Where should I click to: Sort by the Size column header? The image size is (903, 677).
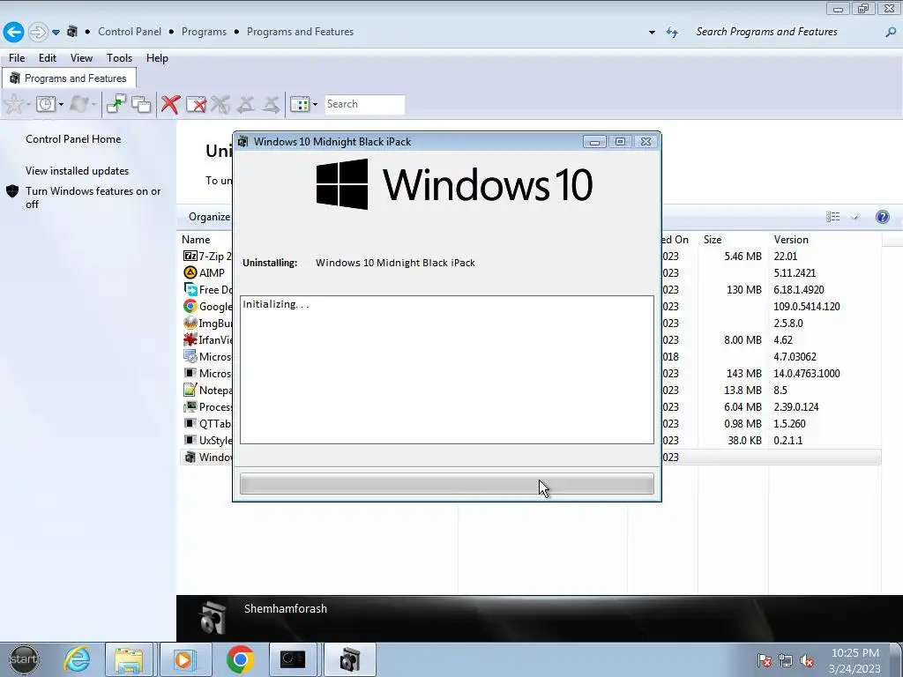[x=713, y=240]
